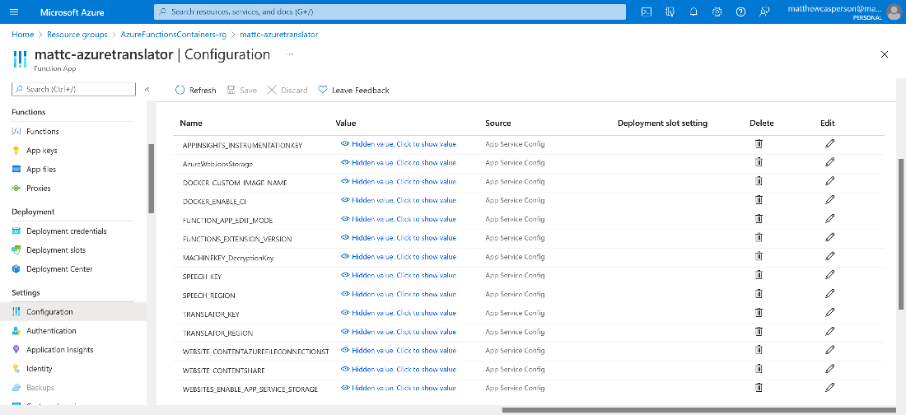Delete the TRANSLATOR_REGION setting
Screen dimensions: 906x415
759,331
